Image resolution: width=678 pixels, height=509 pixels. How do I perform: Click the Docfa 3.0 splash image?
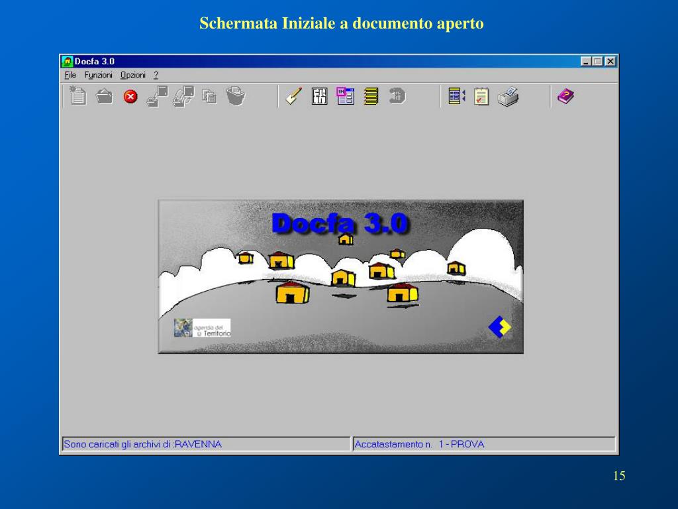(341, 276)
